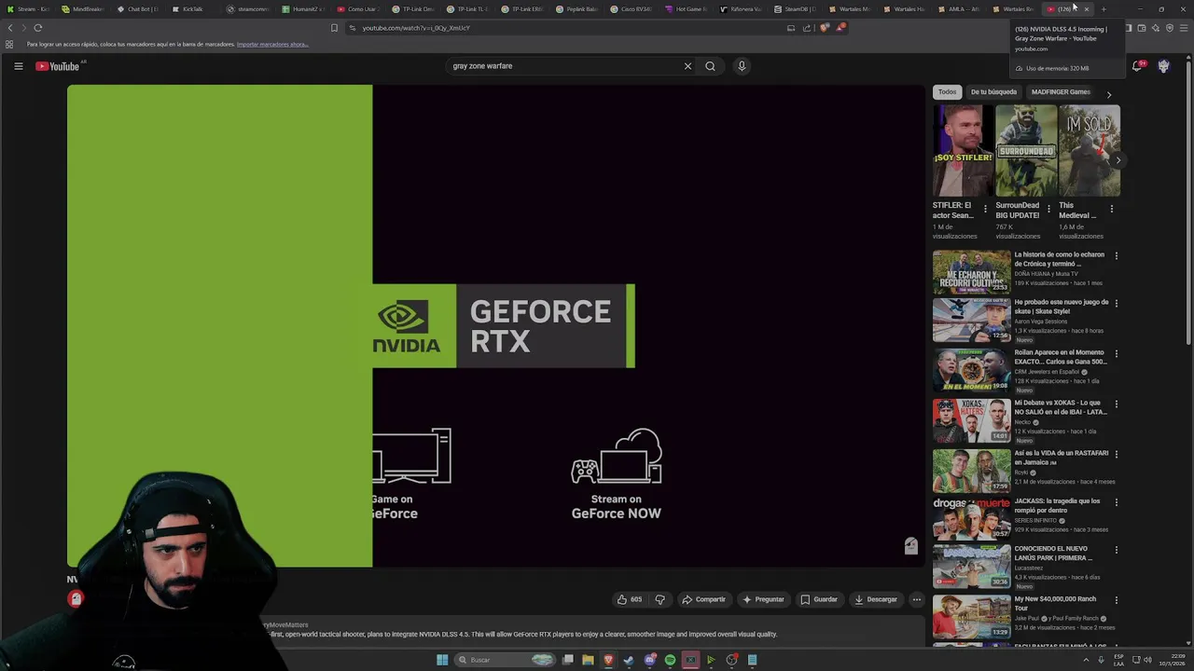Image resolution: width=1194 pixels, height=671 pixels.
Task: Like the video with thumbs-up button
Action: 630,599
